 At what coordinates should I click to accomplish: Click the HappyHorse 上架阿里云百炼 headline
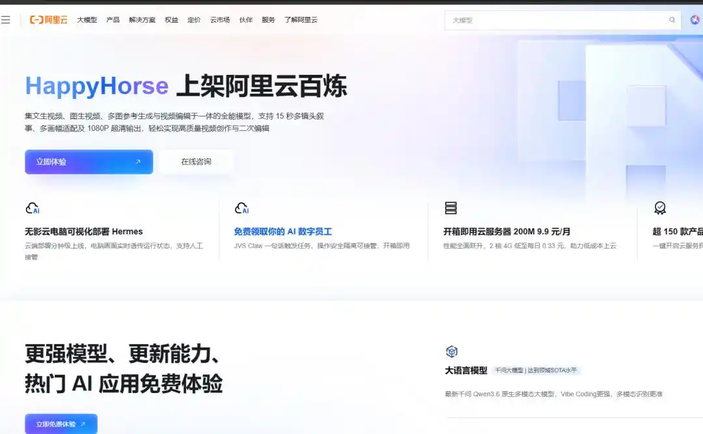(186, 86)
